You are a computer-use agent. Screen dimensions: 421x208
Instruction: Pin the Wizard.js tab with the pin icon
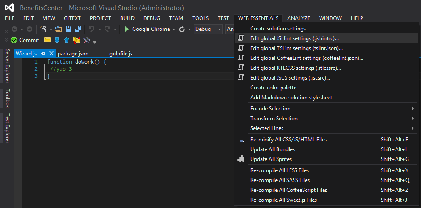tap(43, 54)
